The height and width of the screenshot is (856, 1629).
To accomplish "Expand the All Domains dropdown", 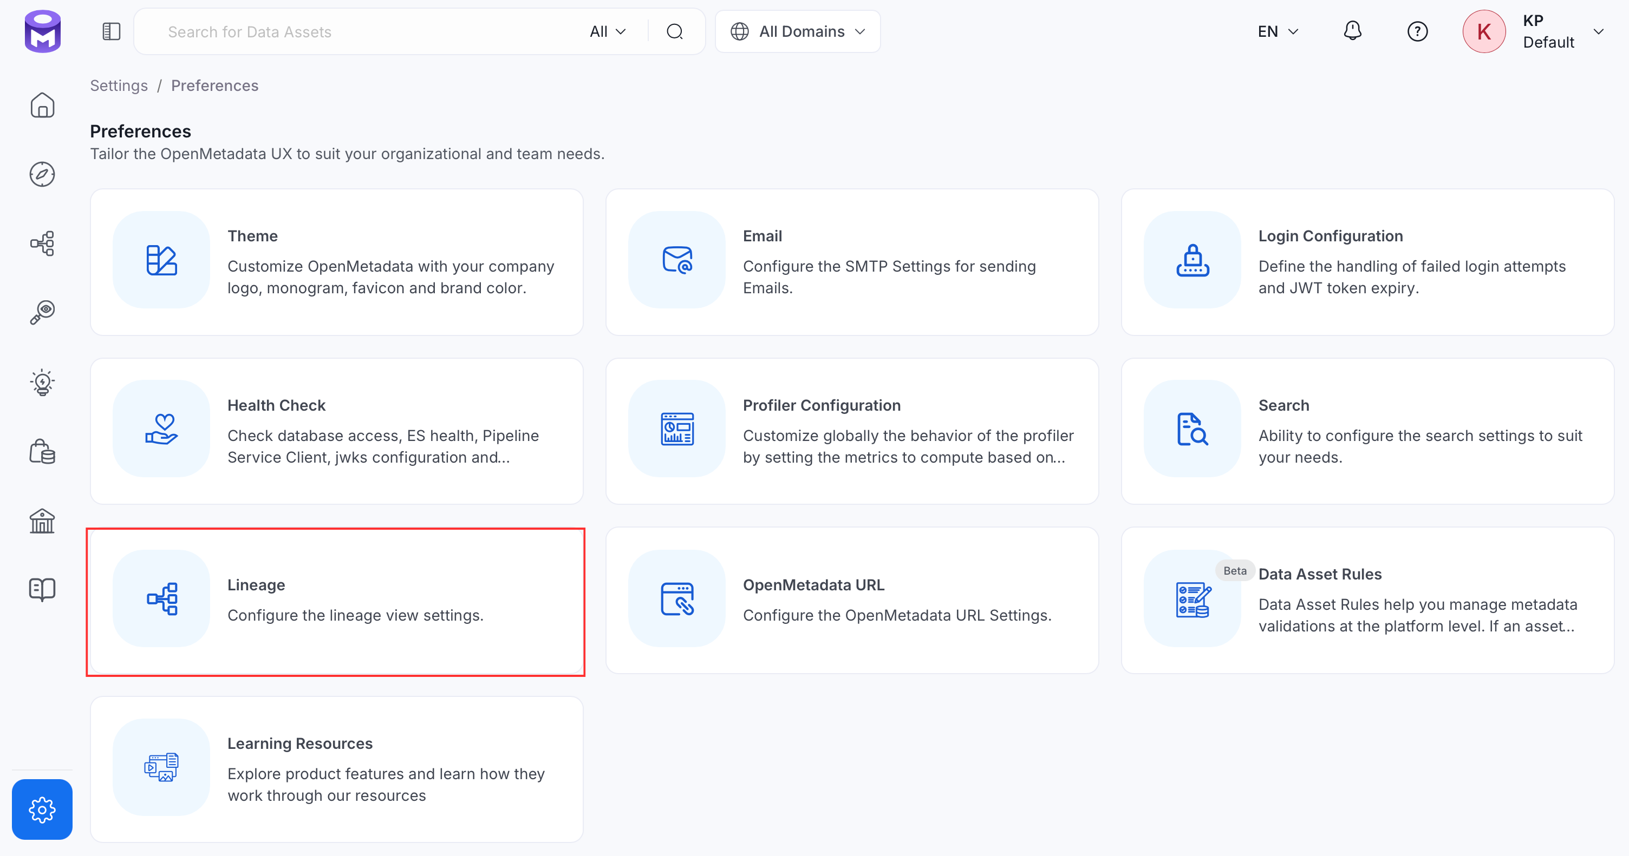I will pyautogui.click(x=797, y=31).
